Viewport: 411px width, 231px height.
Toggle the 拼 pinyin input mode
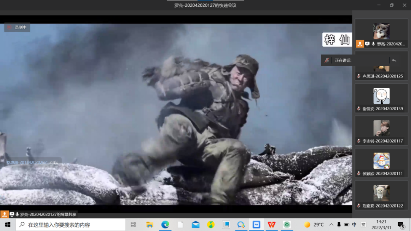point(363,225)
